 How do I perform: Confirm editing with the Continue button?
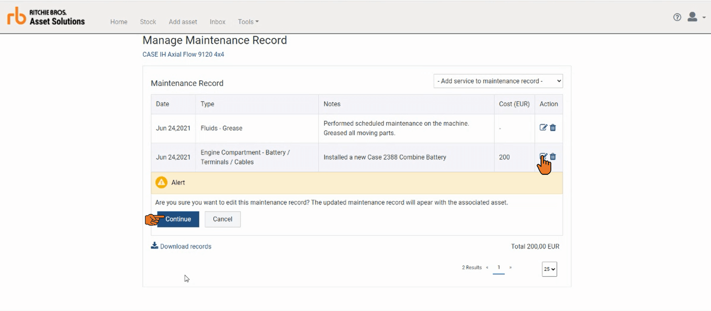pyautogui.click(x=178, y=219)
